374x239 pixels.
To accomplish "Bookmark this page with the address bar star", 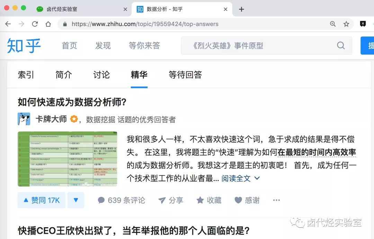I will (346, 24).
